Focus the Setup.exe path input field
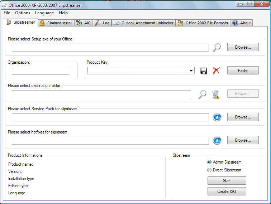The height and width of the screenshot is (204, 271). tap(110, 48)
